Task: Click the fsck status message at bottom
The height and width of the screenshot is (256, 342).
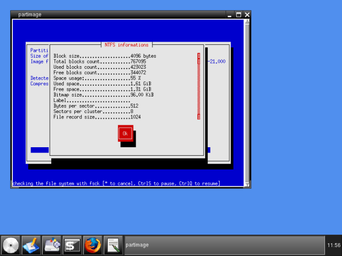Action: tap(116, 183)
